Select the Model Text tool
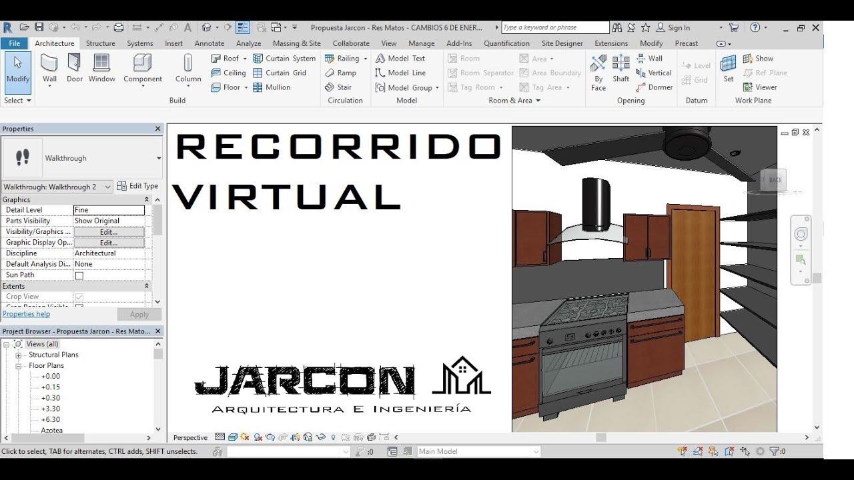Image resolution: width=854 pixels, height=480 pixels. tap(400, 58)
